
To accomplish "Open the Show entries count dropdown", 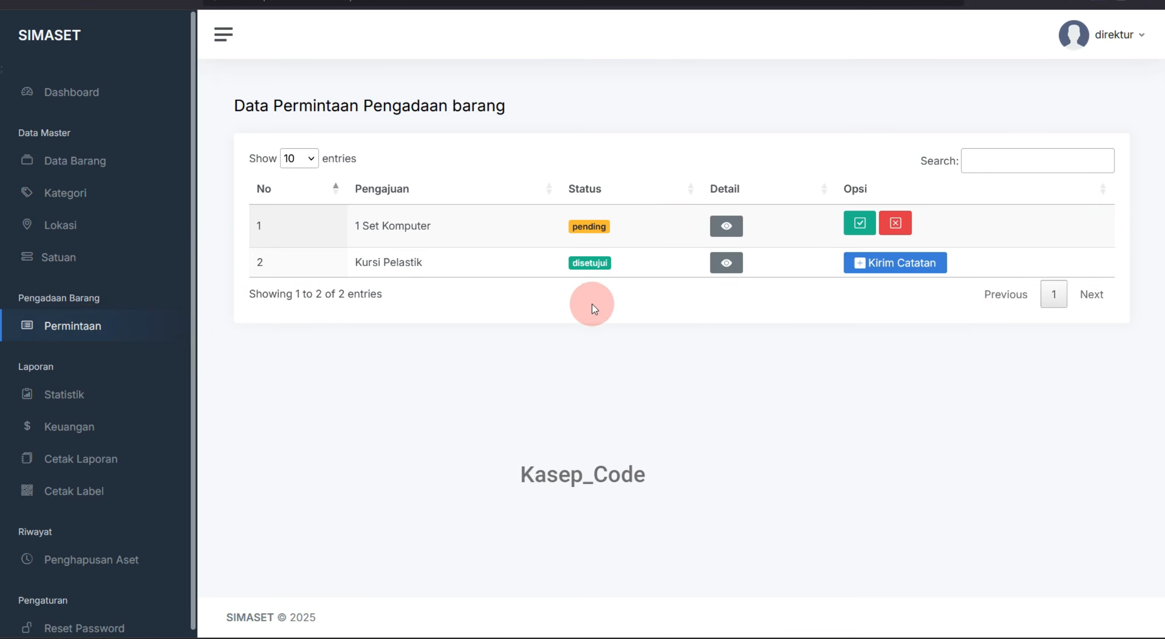I will coord(299,158).
